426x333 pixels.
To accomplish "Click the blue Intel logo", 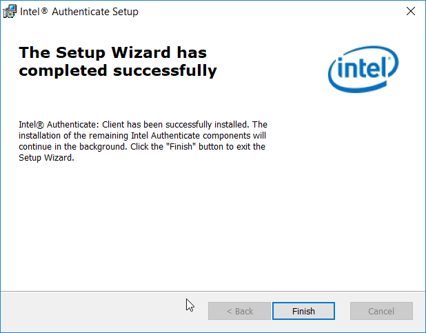I will point(363,69).
